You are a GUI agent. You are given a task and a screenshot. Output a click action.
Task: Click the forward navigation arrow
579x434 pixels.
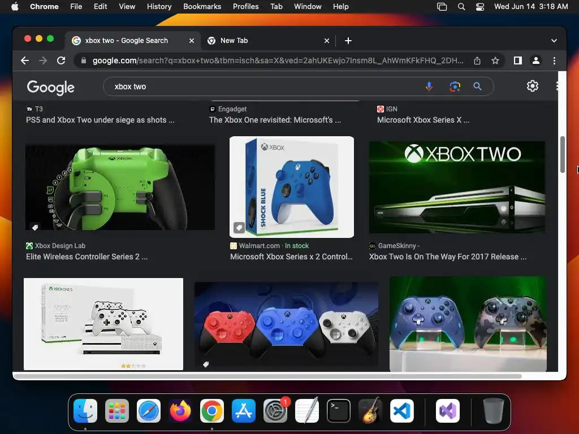(43, 60)
